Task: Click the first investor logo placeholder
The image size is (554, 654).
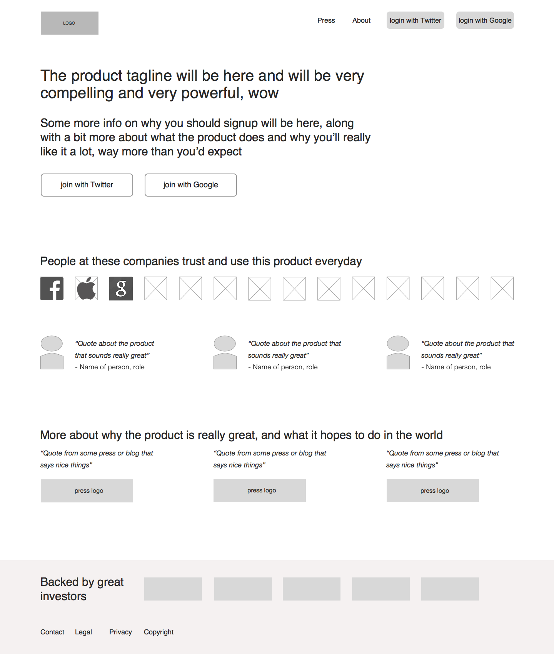Action: coord(173,589)
